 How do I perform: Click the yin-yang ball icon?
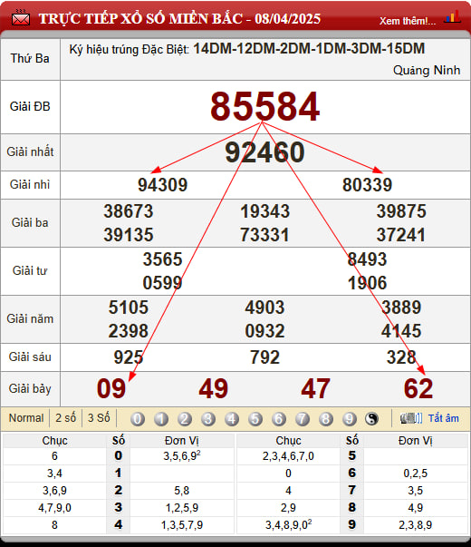point(371,418)
